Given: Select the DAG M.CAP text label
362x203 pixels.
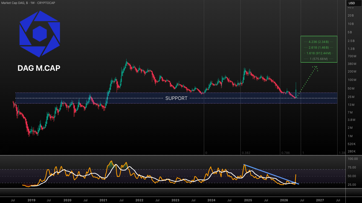Looking at the screenshot, I should click(x=39, y=68).
